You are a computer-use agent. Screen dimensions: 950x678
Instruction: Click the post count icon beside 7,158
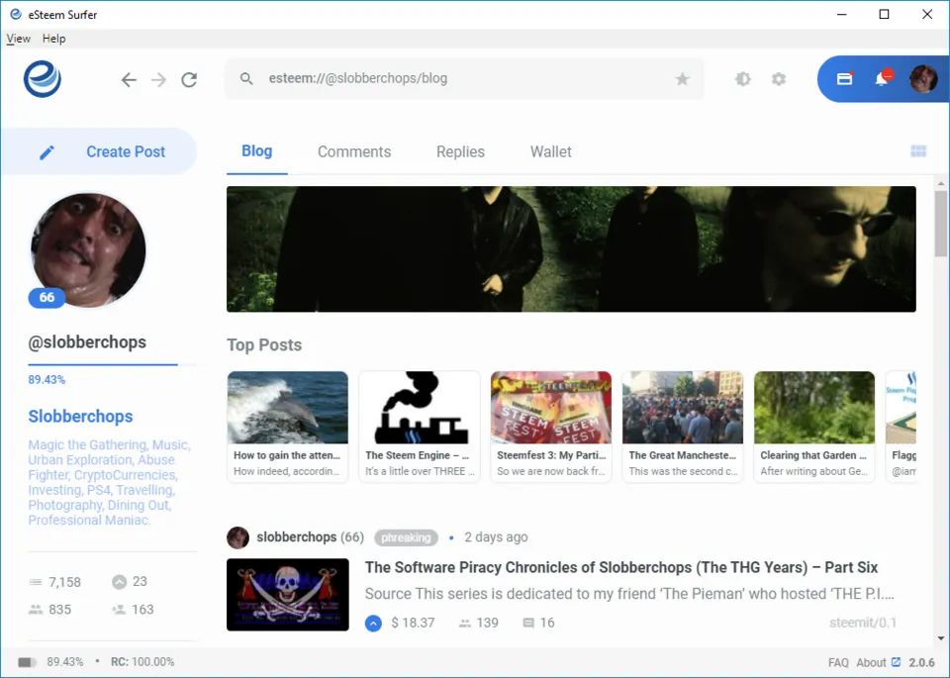tap(36, 582)
